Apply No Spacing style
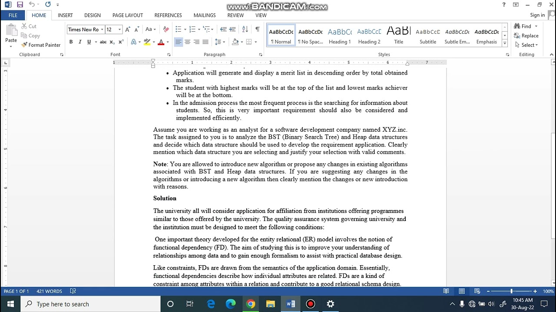556x312 pixels. pos(310,36)
